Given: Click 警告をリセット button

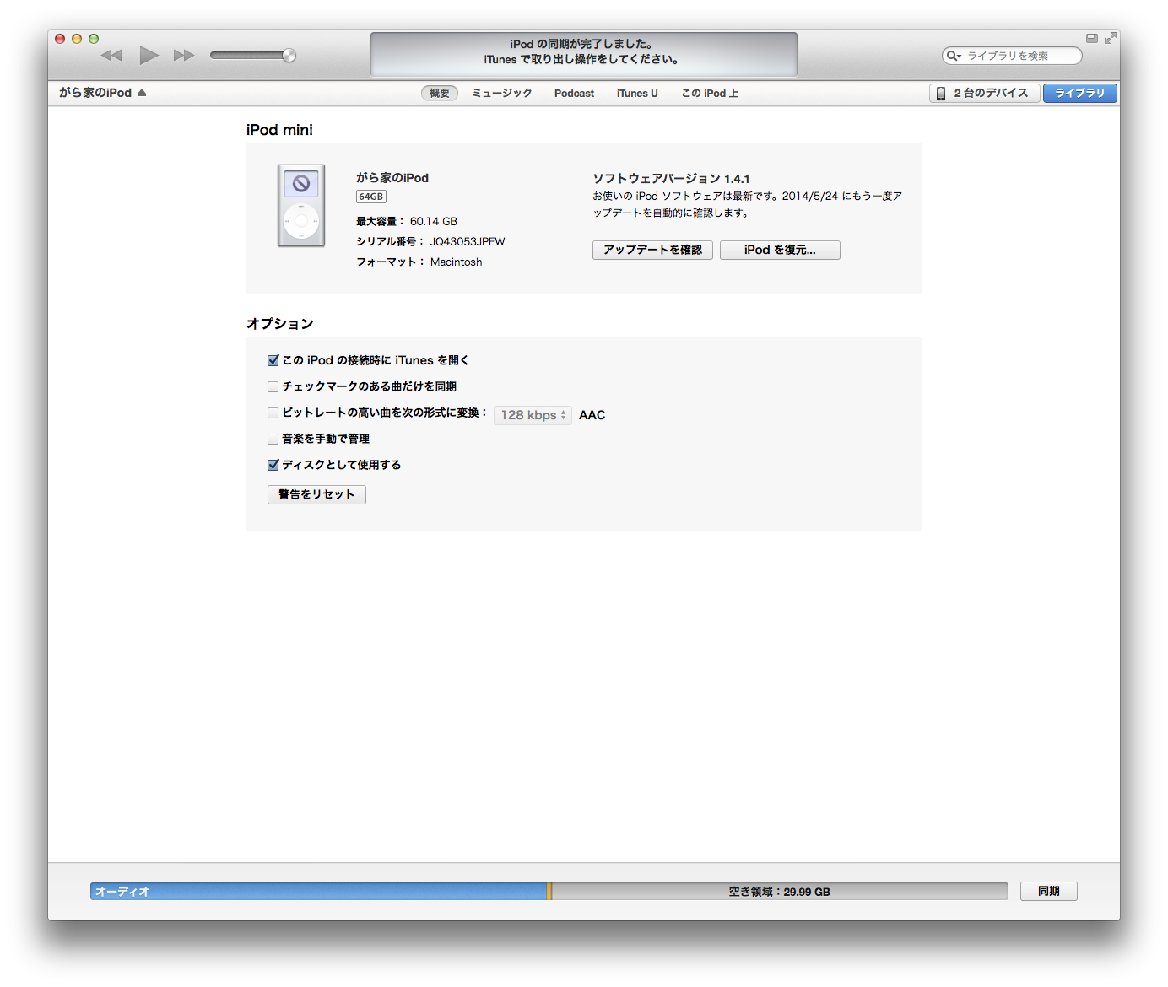Looking at the screenshot, I should 316,494.
